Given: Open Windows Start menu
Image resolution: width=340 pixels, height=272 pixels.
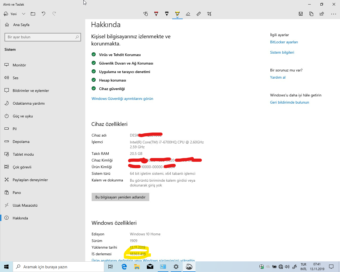Looking at the screenshot, I should pos(6,267).
